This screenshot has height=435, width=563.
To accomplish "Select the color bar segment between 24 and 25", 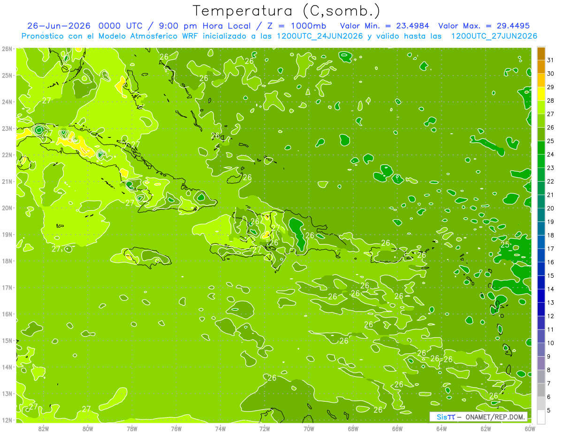I will [541, 147].
